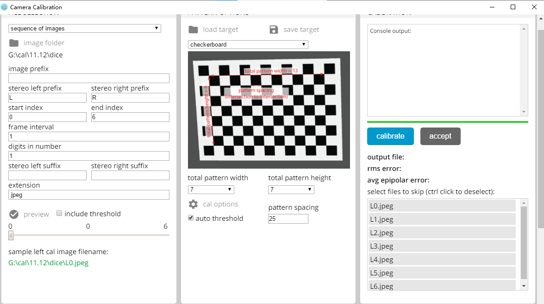Click the console output scrollbar
The height and width of the screenshot is (304, 544).
[x=524, y=69]
